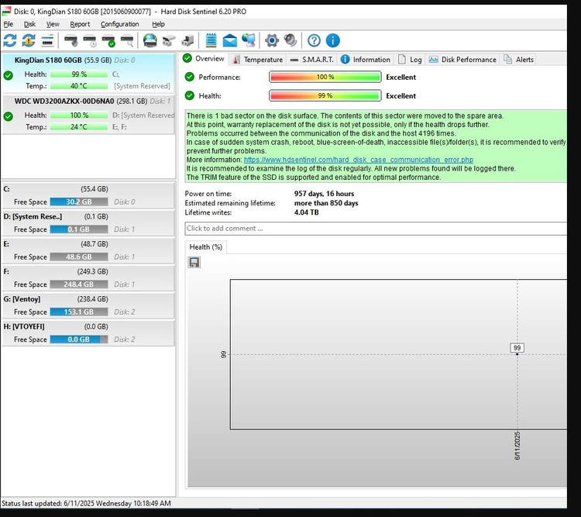Click the blue notepad report icon
The height and width of the screenshot is (517, 581).
click(211, 40)
